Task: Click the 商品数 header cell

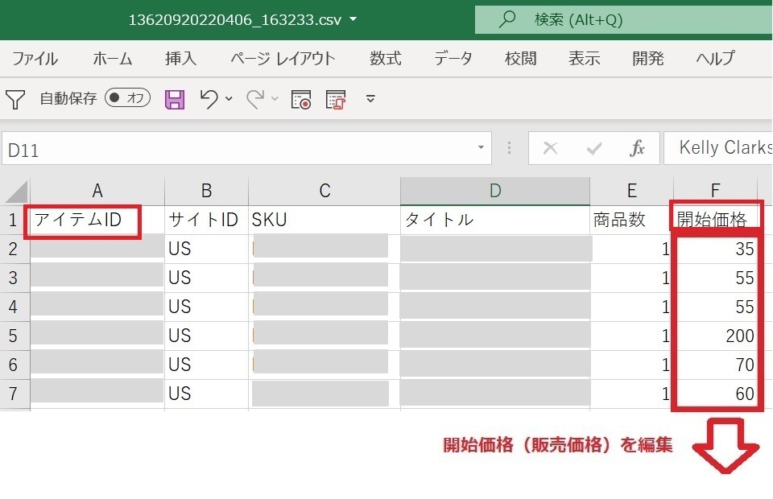Action: click(631, 220)
